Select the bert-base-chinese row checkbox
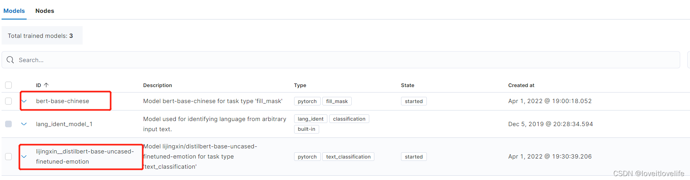 pyautogui.click(x=9, y=101)
